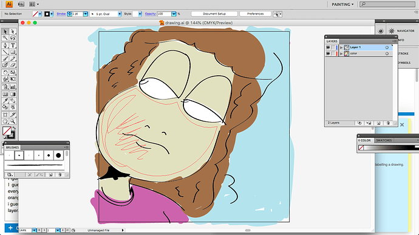Viewport: 419px width, 235px height.
Task: Click the Preferences button
Action: (x=255, y=14)
